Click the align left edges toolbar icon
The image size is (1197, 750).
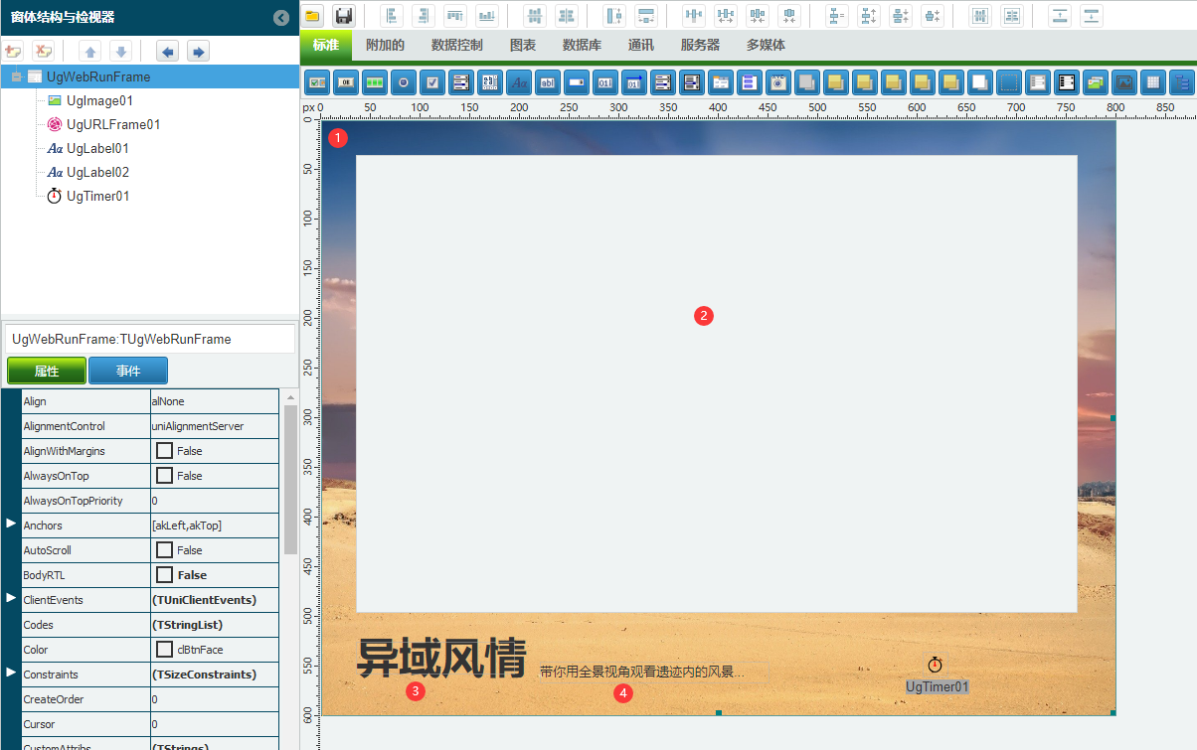point(393,16)
